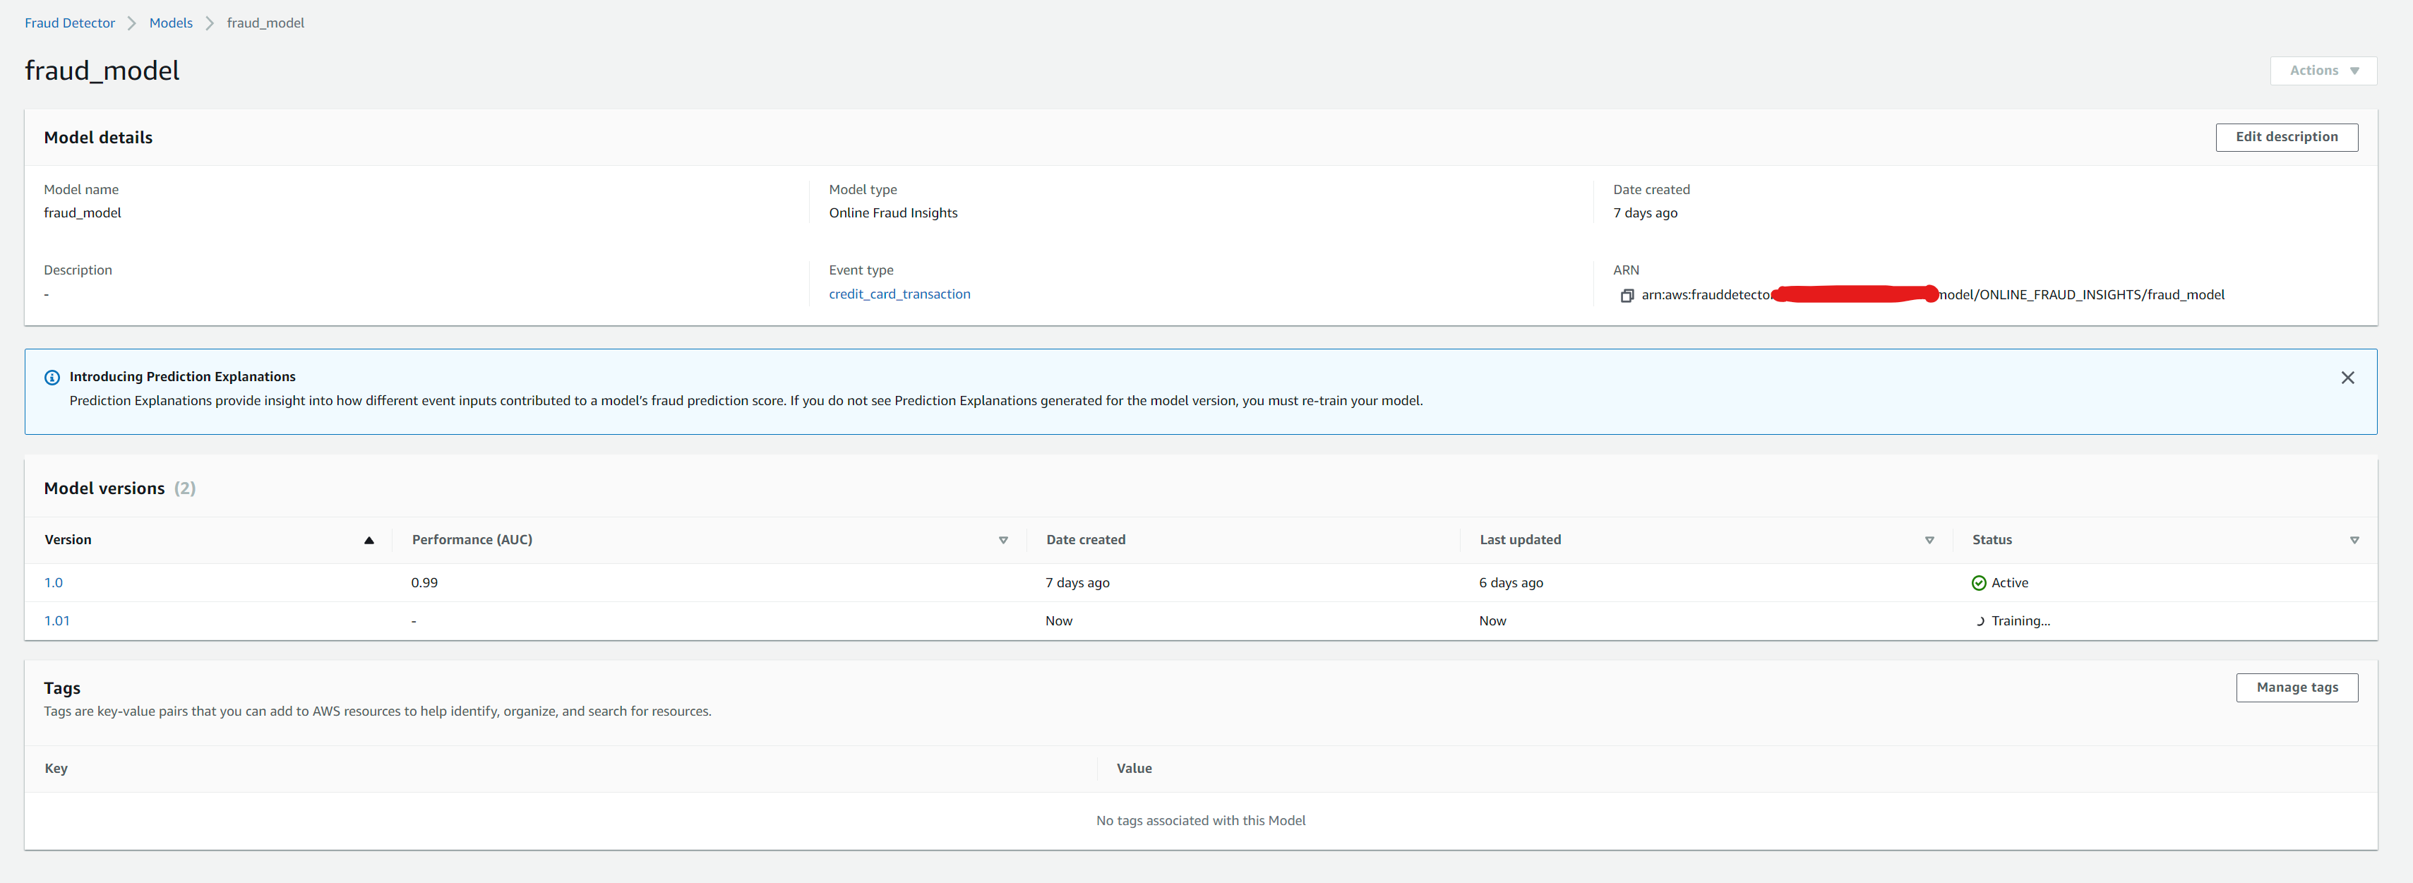Click the info icon in the Prediction Explanations banner
The height and width of the screenshot is (883, 2413).
pos(52,378)
